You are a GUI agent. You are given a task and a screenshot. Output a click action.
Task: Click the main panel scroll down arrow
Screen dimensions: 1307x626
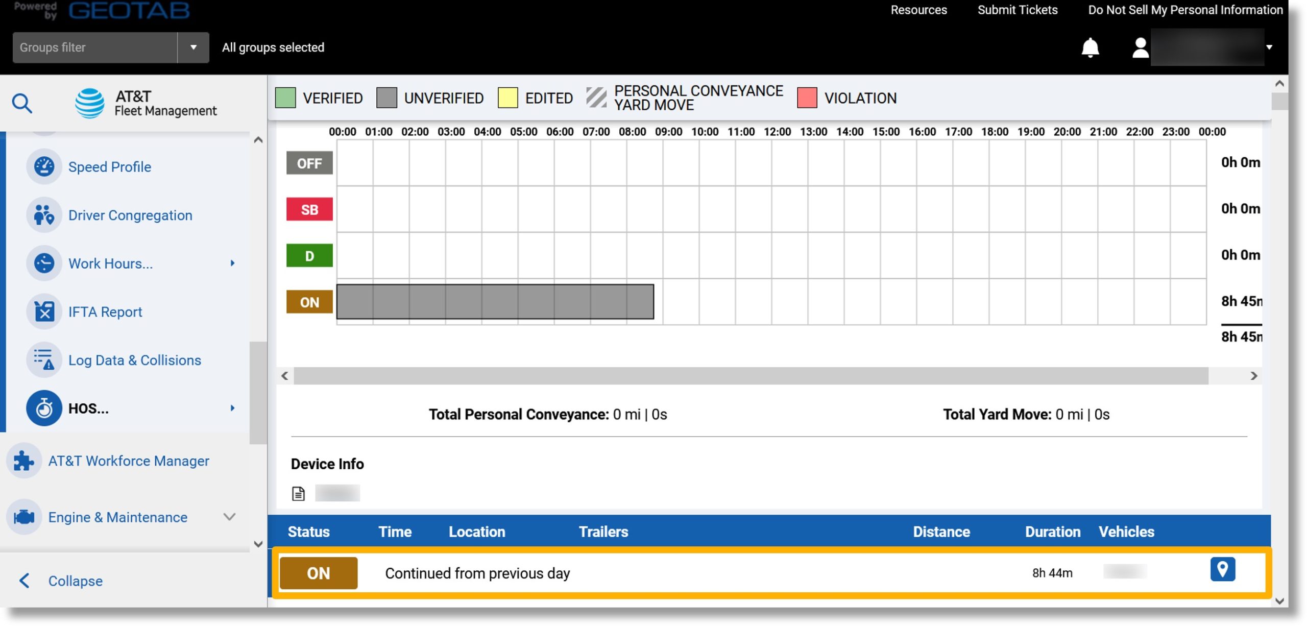point(1279,601)
